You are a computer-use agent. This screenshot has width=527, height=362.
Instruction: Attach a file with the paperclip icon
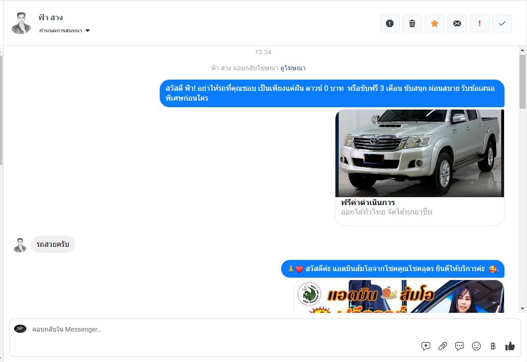443,346
